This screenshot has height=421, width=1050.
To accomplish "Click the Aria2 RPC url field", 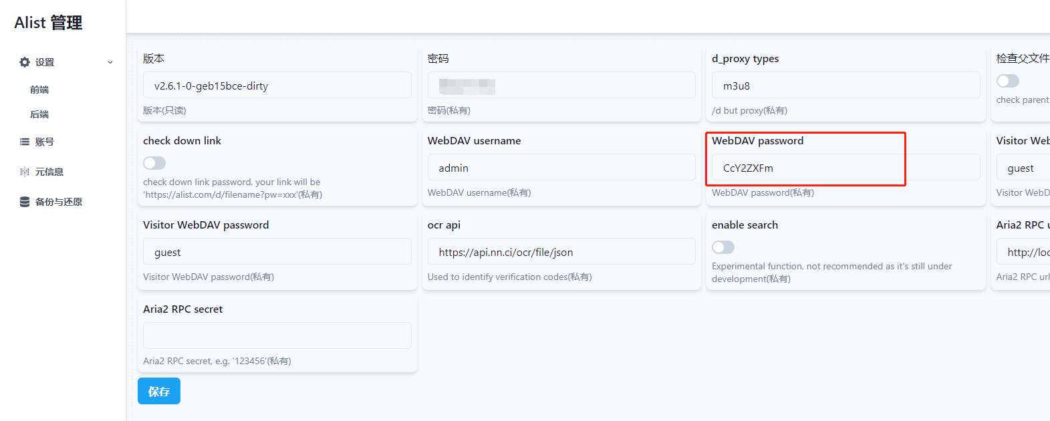I will click(1023, 252).
